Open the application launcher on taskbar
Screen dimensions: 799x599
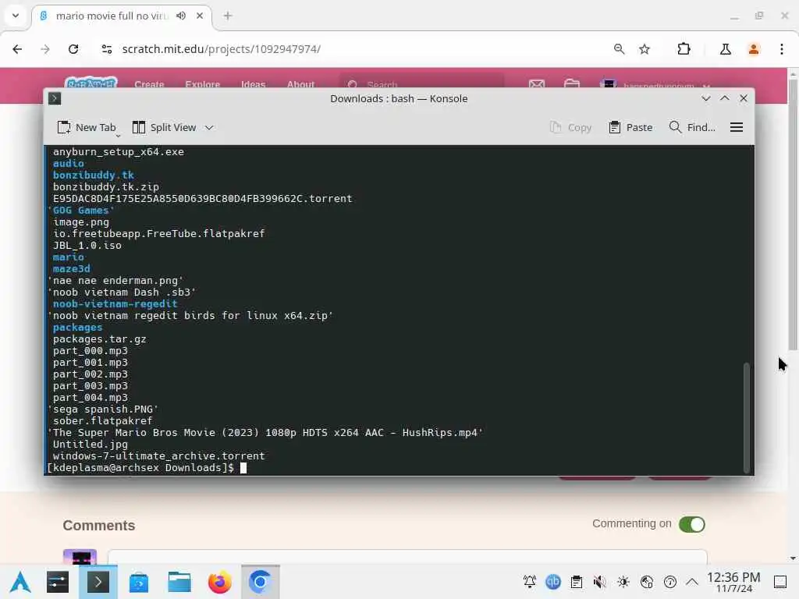point(20,582)
